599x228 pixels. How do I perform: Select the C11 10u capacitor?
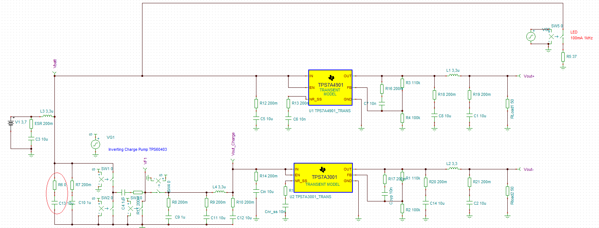tap(207, 217)
